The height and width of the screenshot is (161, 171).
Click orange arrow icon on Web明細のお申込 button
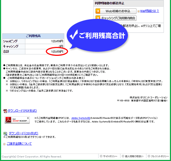point(98,11)
